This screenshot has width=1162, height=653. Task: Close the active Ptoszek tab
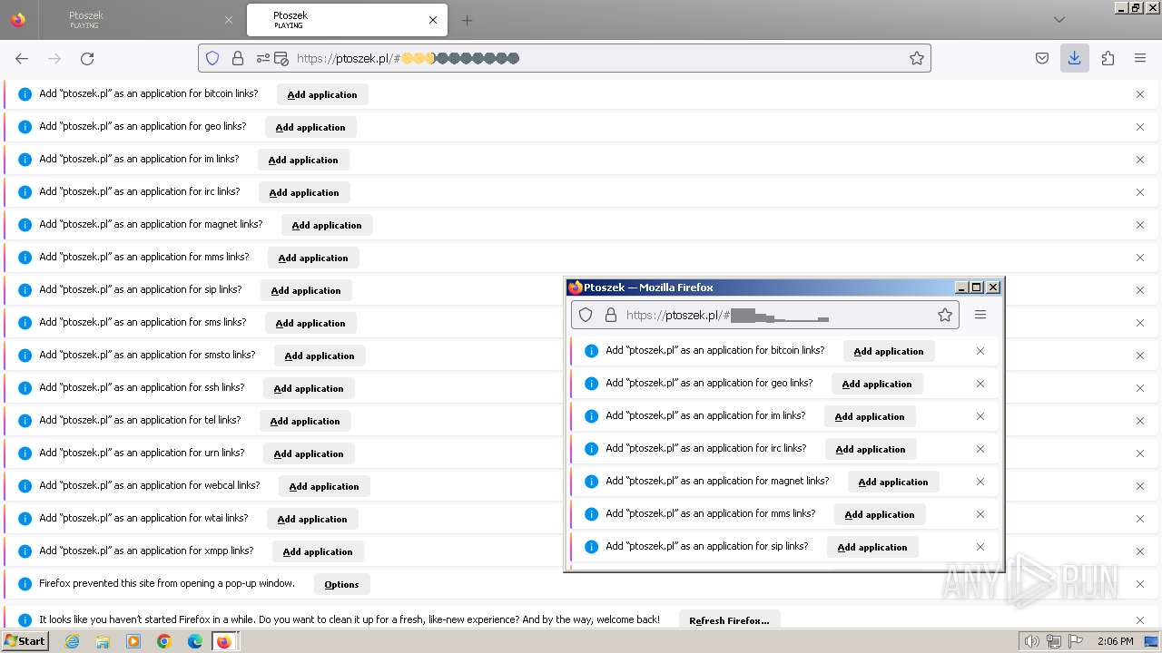433,20
